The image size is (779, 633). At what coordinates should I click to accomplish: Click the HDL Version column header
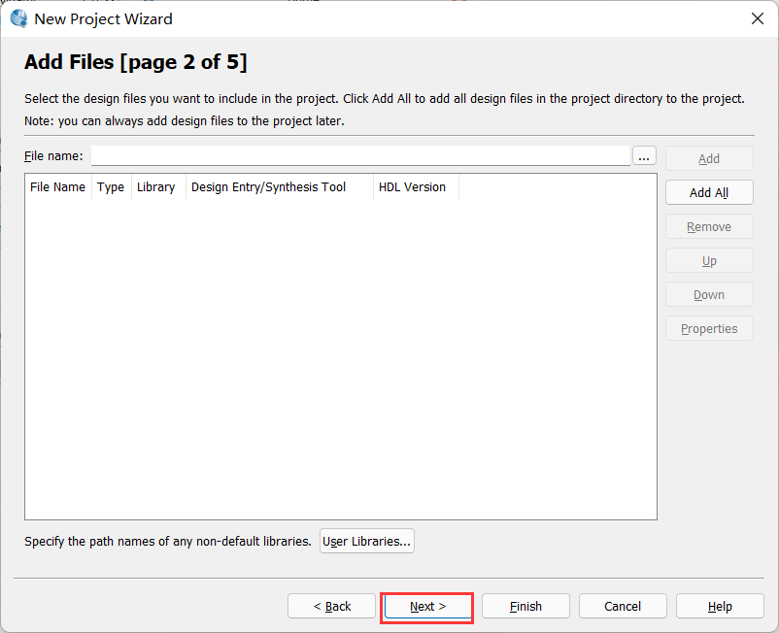[x=416, y=187]
